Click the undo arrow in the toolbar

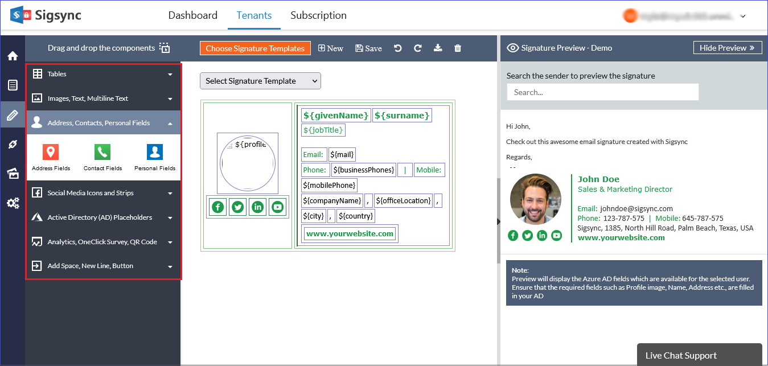tap(398, 48)
